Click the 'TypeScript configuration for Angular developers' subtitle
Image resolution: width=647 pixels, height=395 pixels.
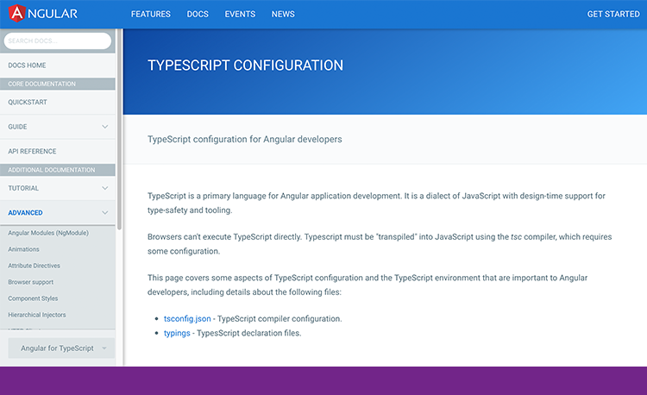pos(245,140)
